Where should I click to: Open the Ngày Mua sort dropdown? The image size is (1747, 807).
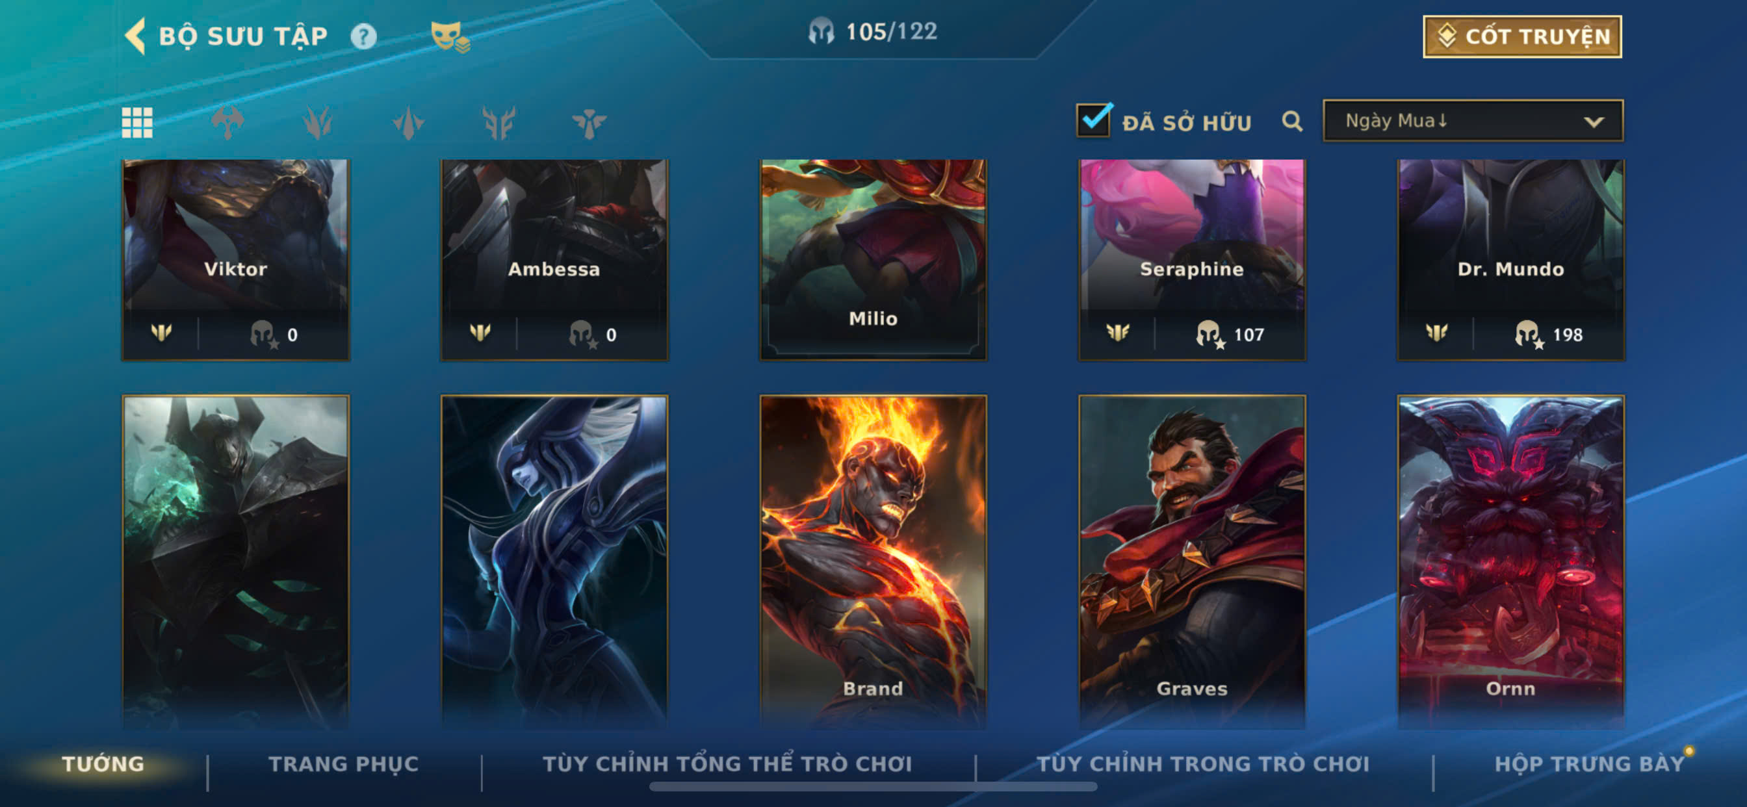pos(1472,121)
